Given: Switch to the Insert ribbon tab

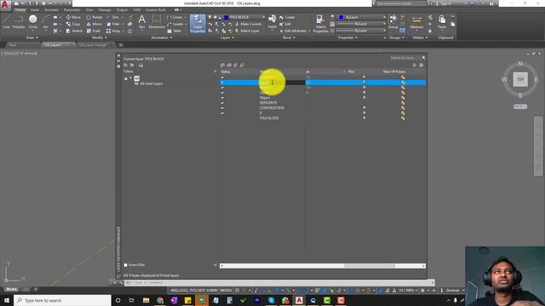Looking at the screenshot, I should (35, 10).
